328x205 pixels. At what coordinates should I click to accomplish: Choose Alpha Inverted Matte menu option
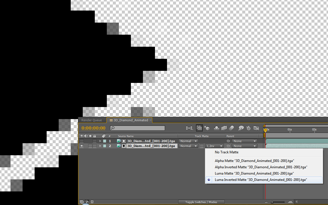[261, 167]
